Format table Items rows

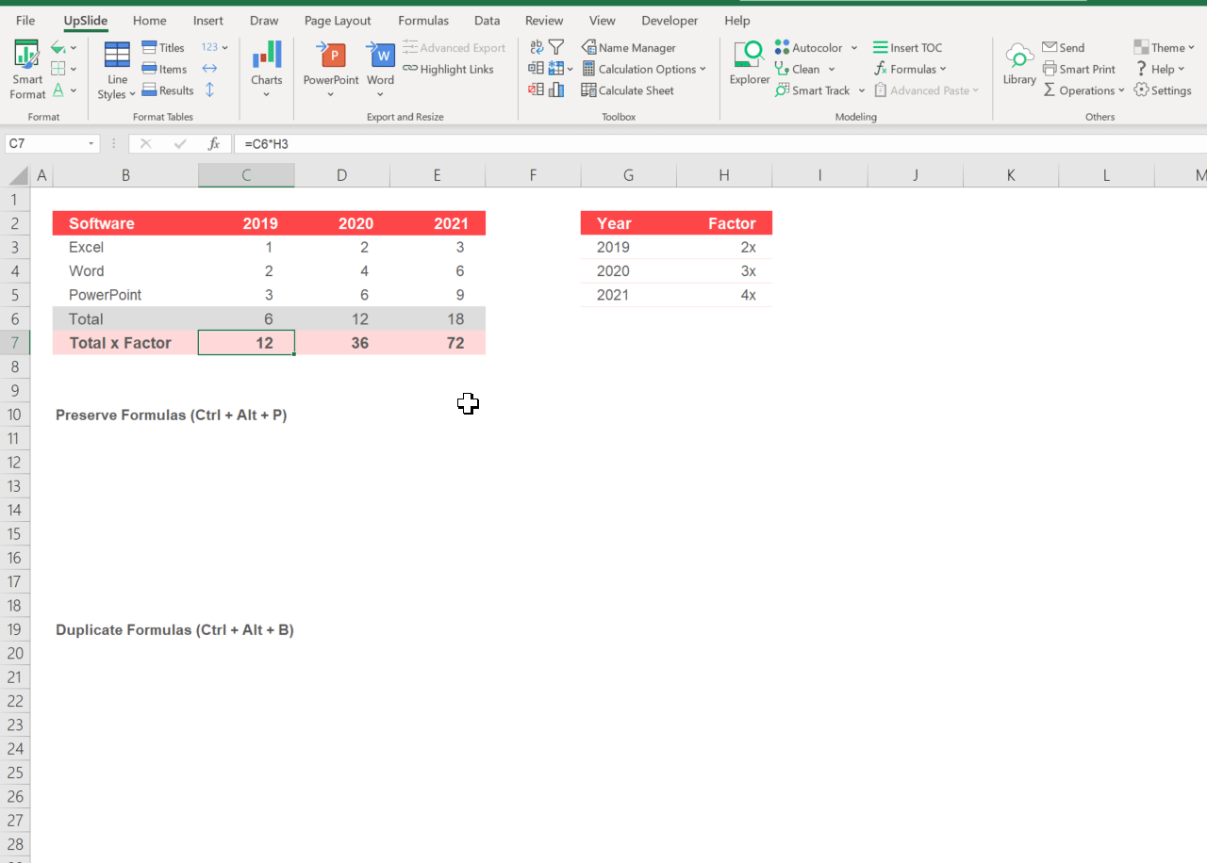pyautogui.click(x=164, y=69)
